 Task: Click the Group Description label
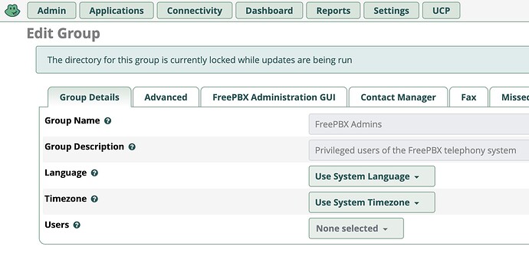(84, 146)
